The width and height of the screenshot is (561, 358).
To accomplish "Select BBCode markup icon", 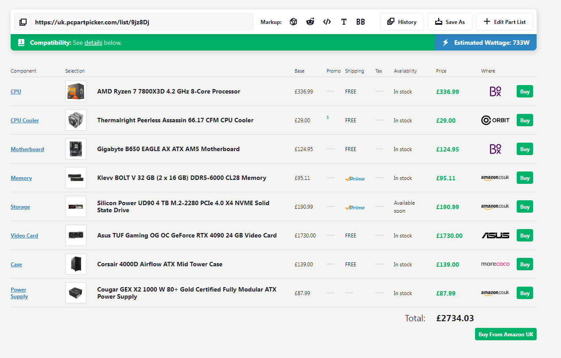I will point(361,22).
